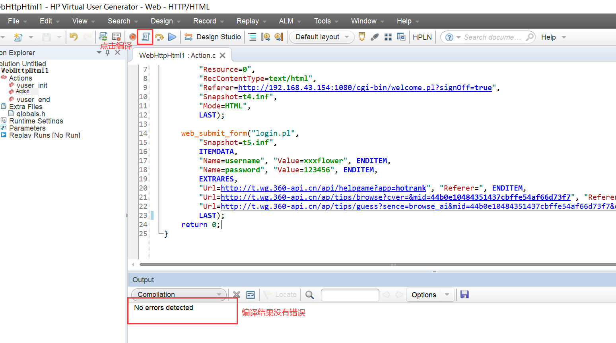
Task: Clear the output with the X icon
Action: pyautogui.click(x=237, y=295)
